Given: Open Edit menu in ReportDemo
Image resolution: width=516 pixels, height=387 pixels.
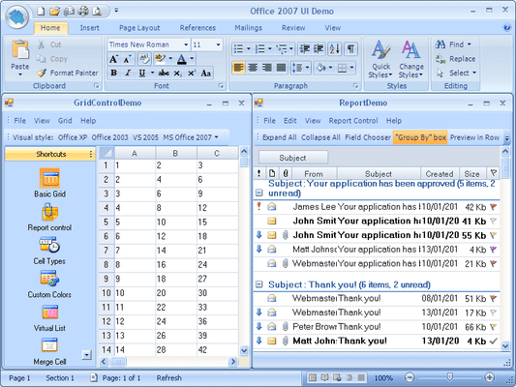Looking at the screenshot, I should (x=289, y=121).
